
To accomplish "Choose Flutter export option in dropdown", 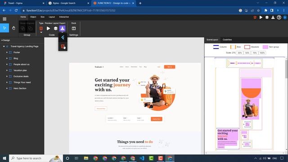I will pyautogui.click(x=63, y=38).
